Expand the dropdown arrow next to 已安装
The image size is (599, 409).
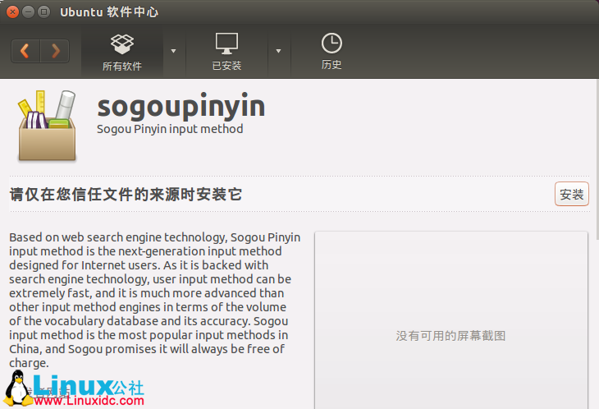coord(278,51)
